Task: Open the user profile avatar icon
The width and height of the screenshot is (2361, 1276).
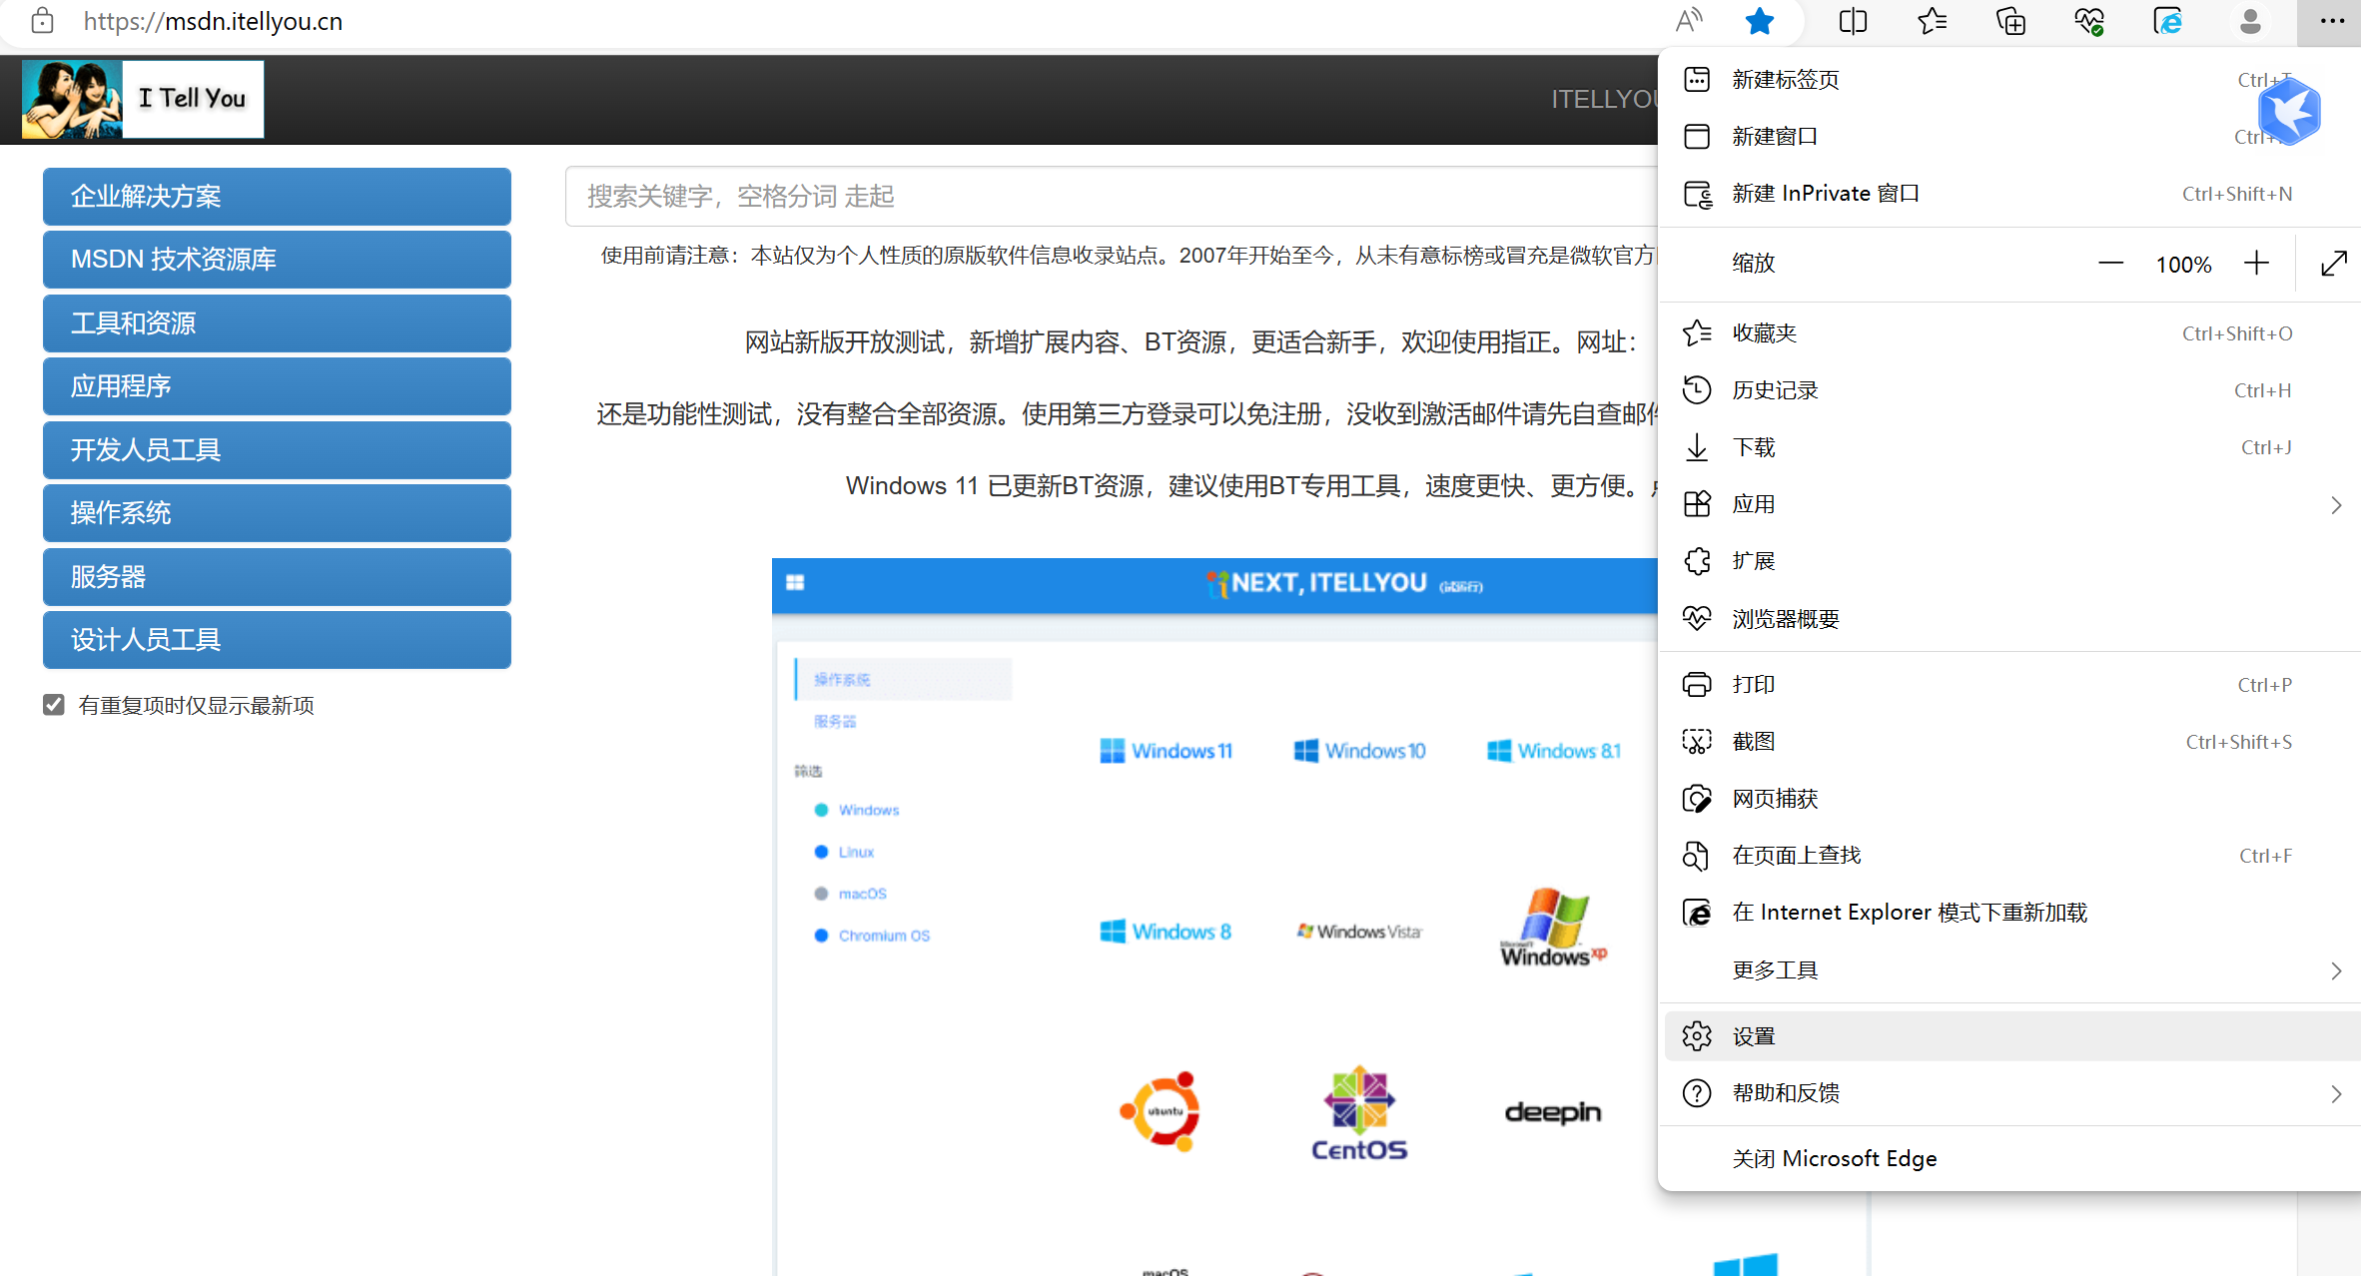Action: 2250,21
